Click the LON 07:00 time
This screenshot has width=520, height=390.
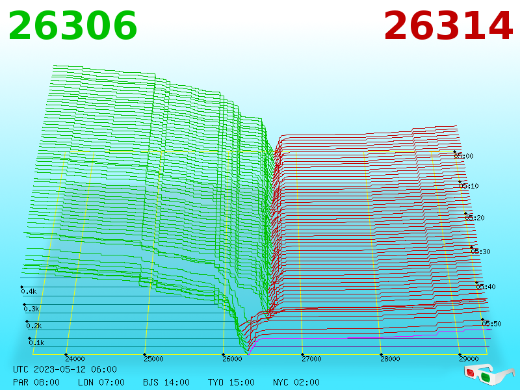(101, 382)
